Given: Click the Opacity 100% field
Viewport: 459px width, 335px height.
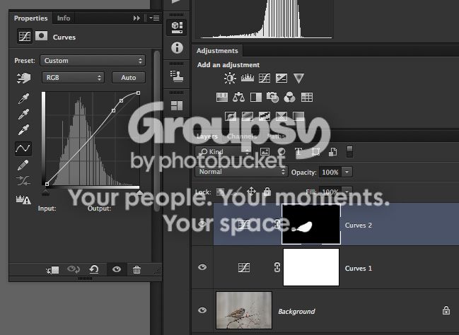Looking at the screenshot, I should click(x=330, y=172).
